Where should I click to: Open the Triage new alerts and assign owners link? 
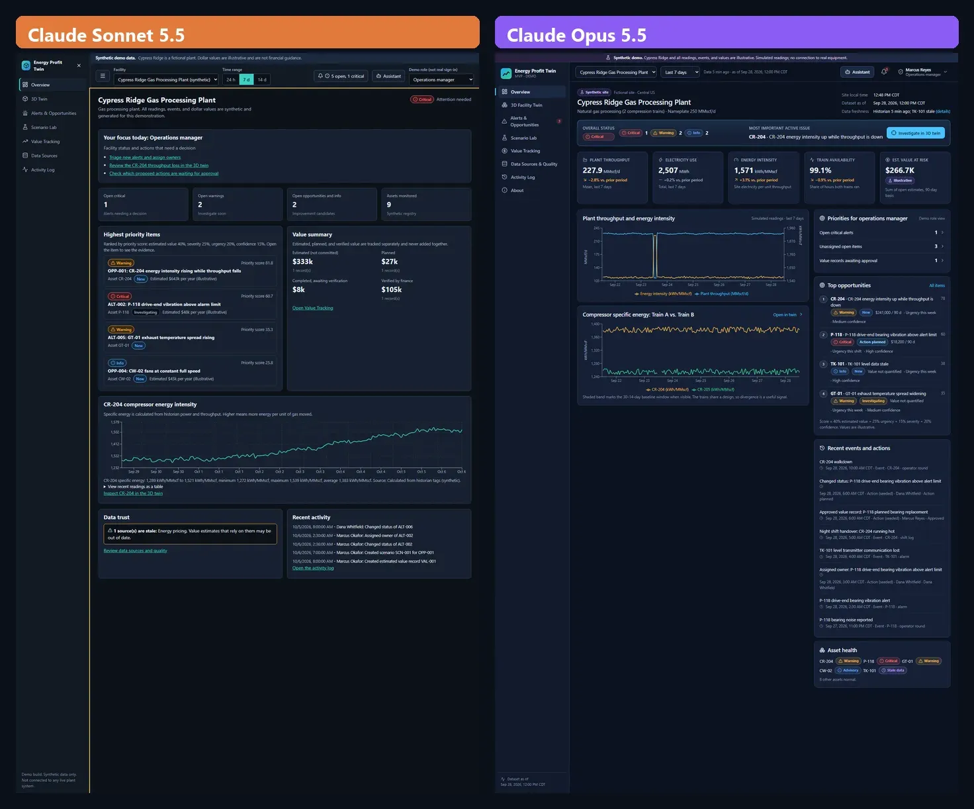tap(145, 158)
